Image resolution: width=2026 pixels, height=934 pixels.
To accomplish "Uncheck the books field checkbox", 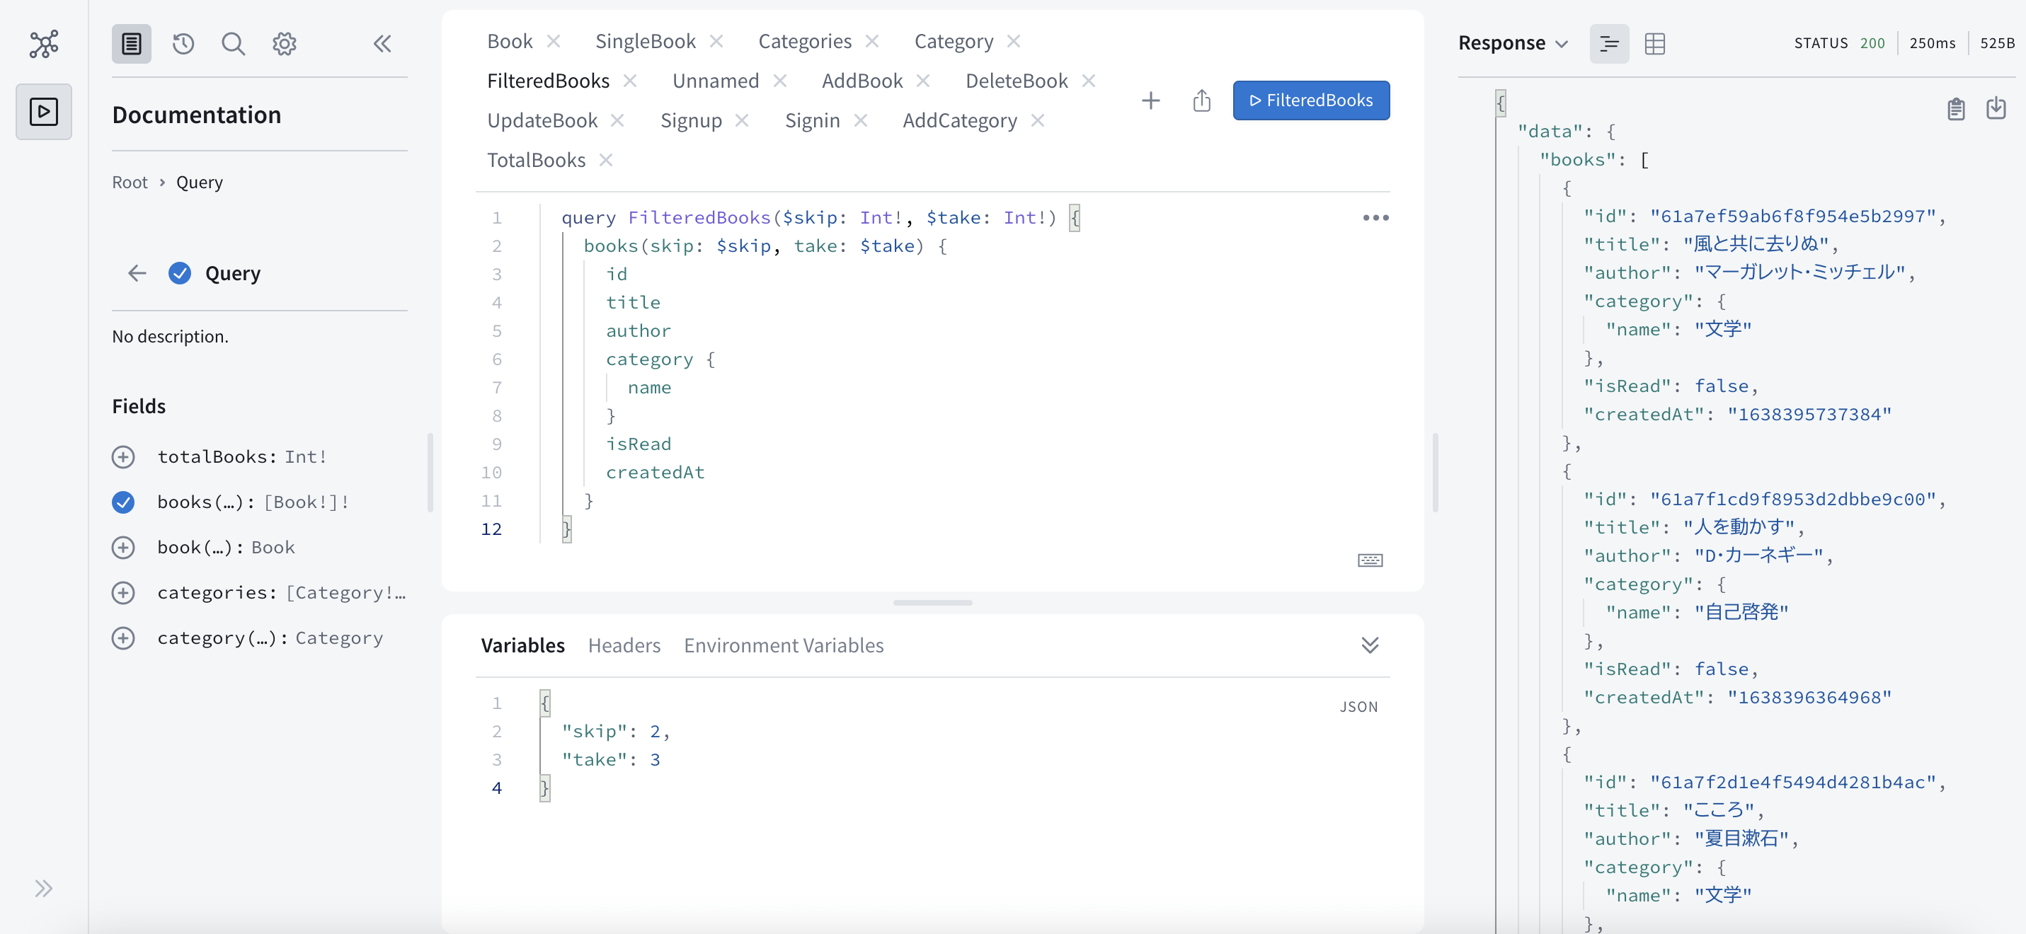I will click(x=123, y=502).
